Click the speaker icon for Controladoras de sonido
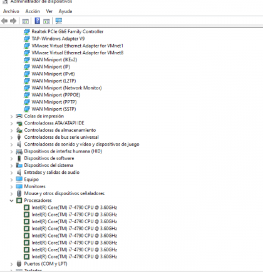263x272 pixels. [19, 144]
